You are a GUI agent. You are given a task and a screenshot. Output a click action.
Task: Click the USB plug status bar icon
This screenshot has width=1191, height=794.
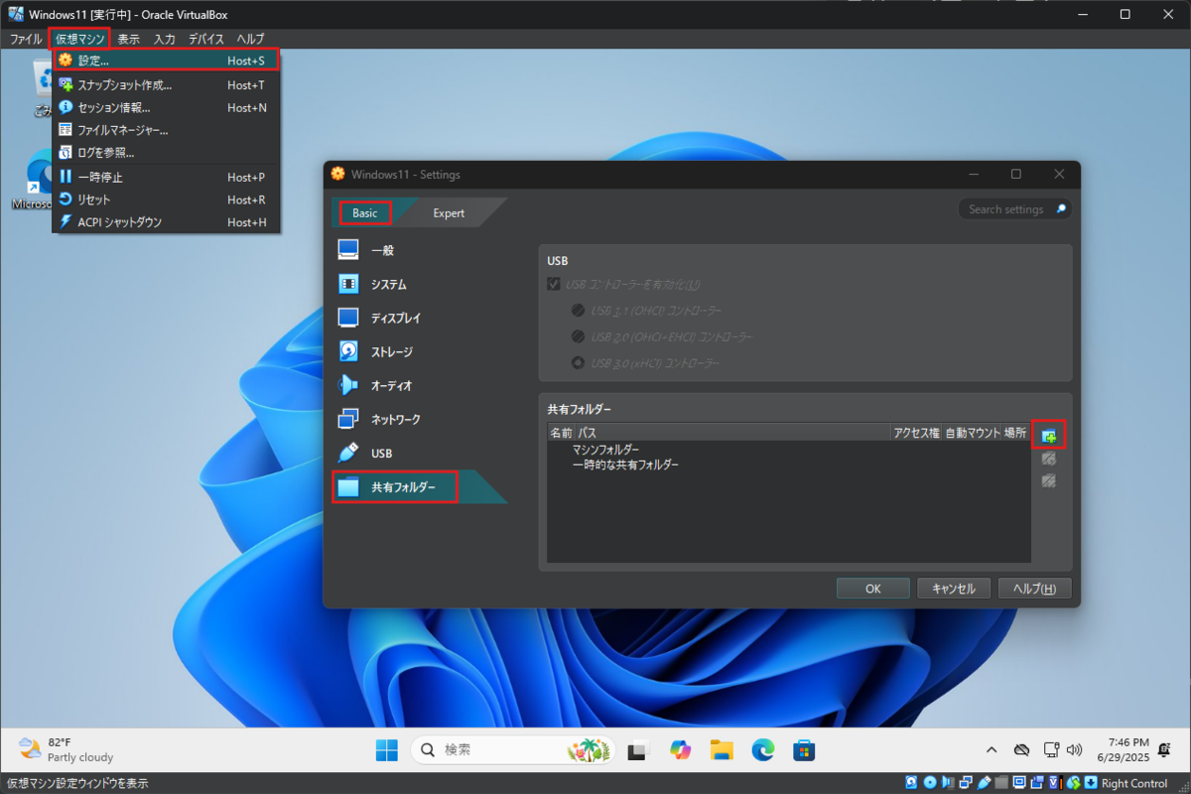pyautogui.click(x=984, y=783)
